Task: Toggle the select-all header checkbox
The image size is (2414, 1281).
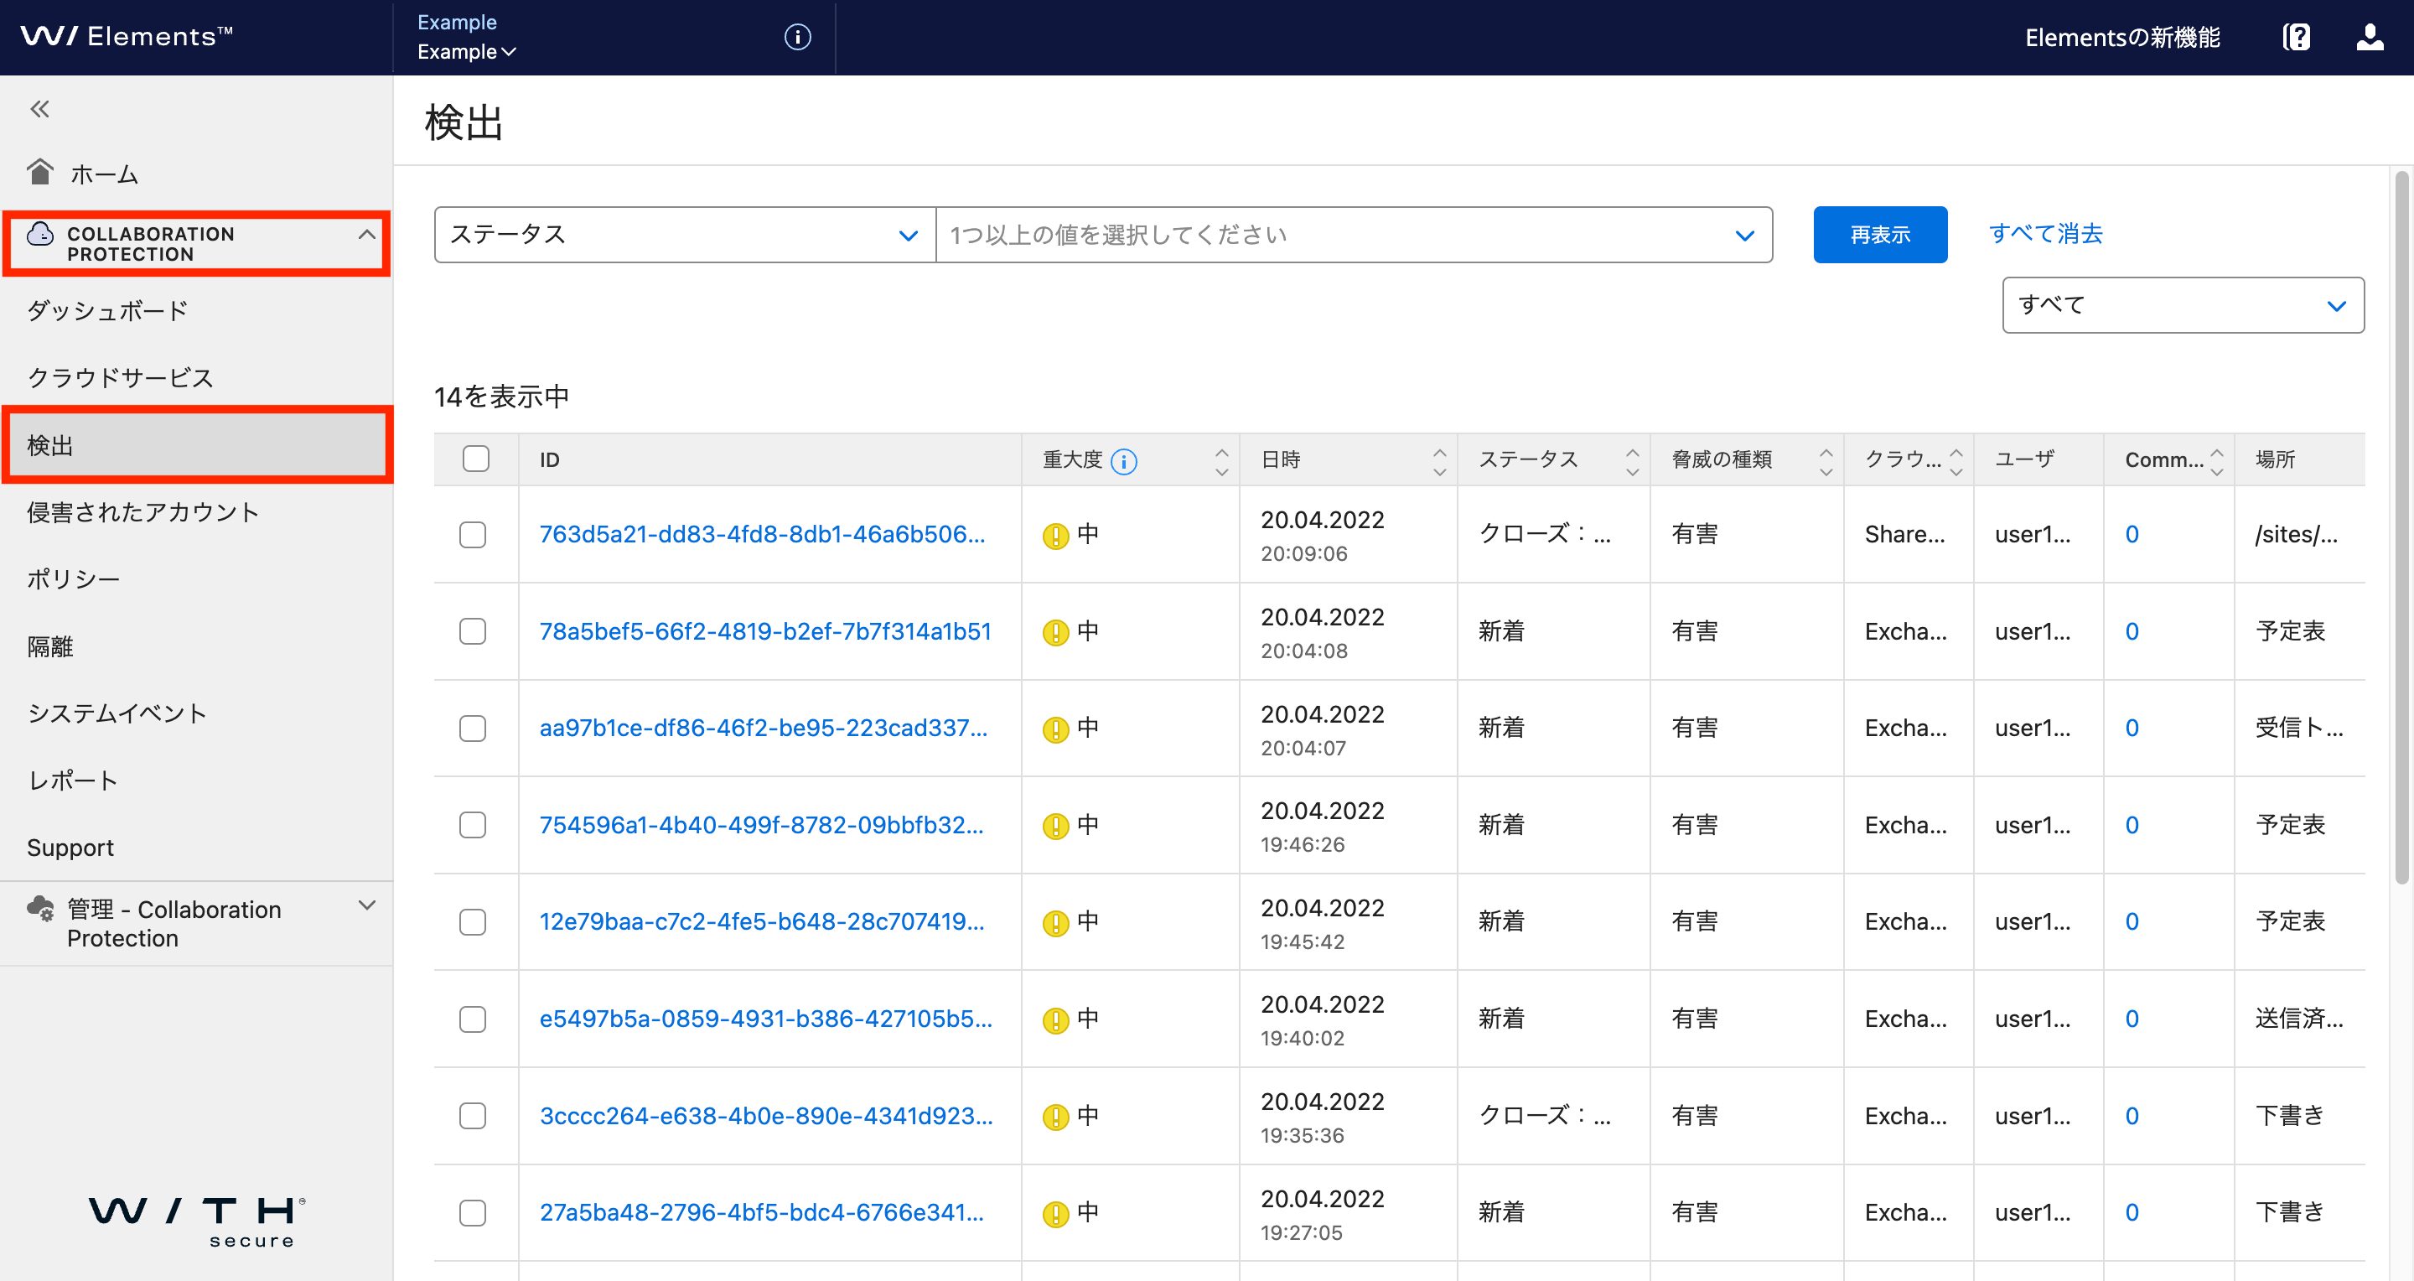Action: [476, 459]
